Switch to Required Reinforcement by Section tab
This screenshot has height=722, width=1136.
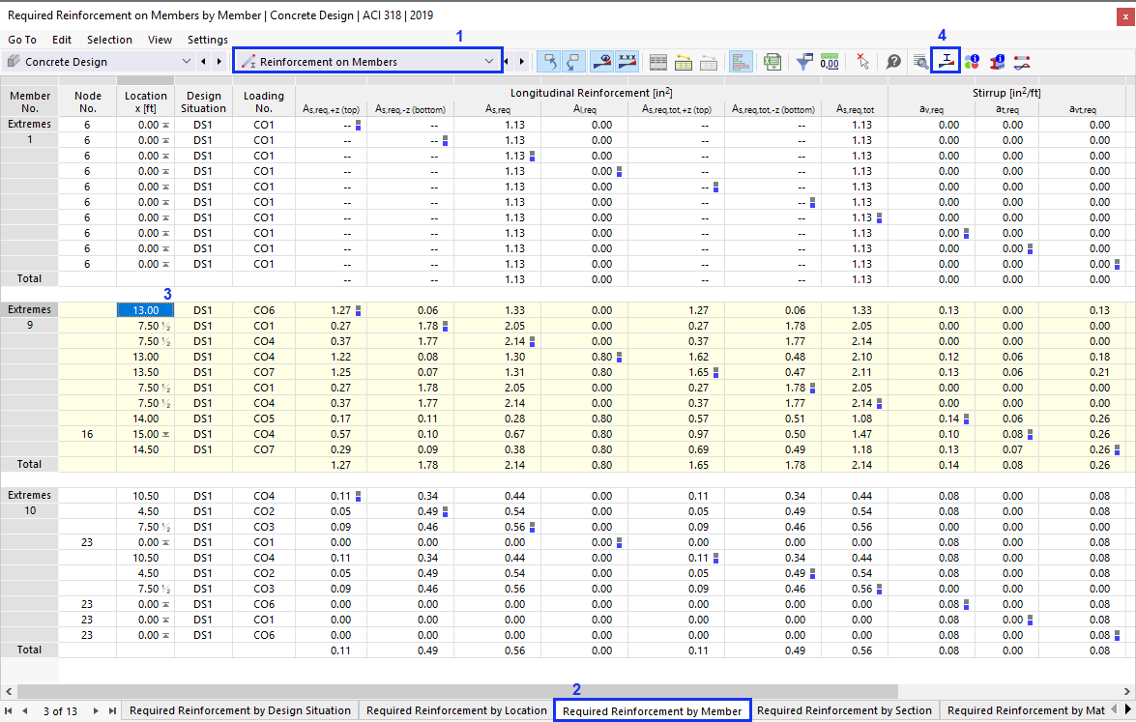point(844,710)
